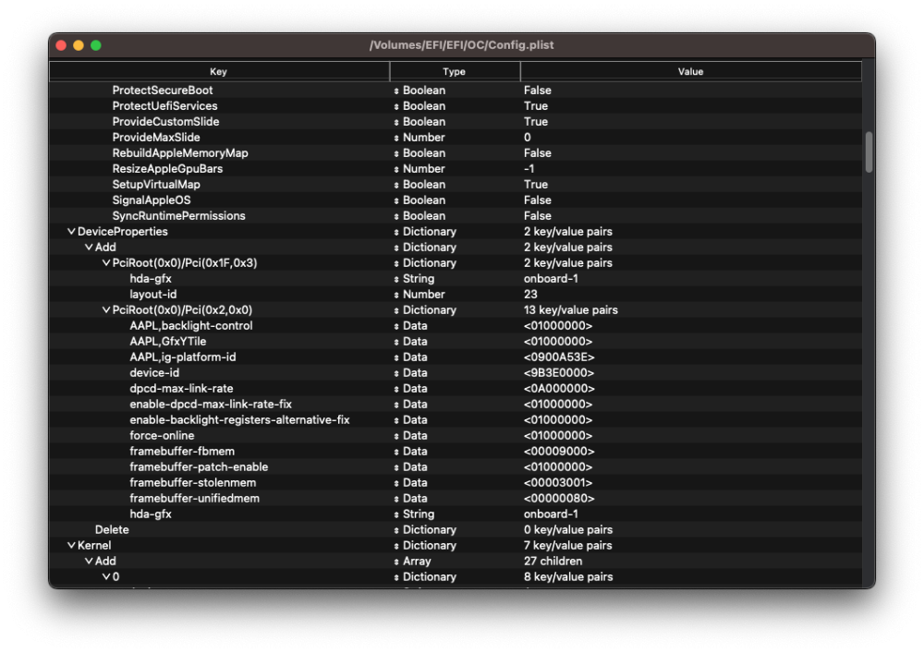Open type stepper for ProtectSecureBoot

[x=396, y=91]
